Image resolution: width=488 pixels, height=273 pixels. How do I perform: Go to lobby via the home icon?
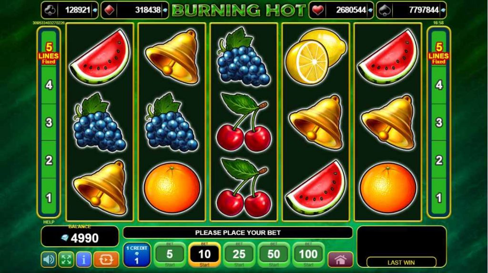coord(340,259)
